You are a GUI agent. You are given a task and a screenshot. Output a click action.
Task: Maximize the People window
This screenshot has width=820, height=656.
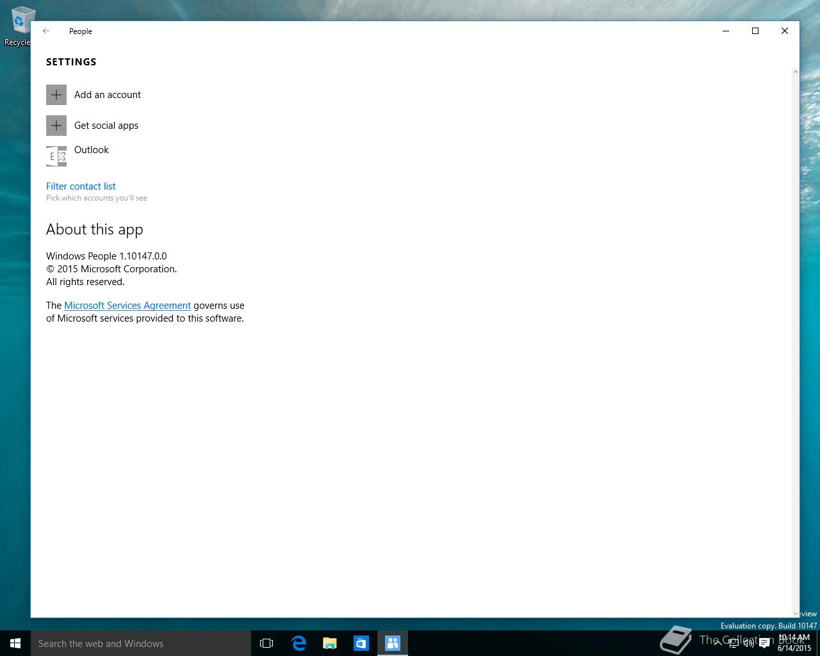coord(755,31)
